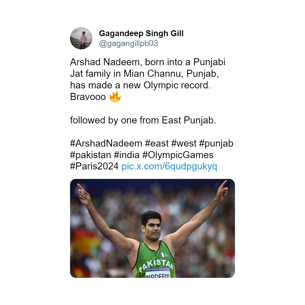Click the word "Bravooo" in the tweet
The image size is (305, 305).
tap(88, 97)
